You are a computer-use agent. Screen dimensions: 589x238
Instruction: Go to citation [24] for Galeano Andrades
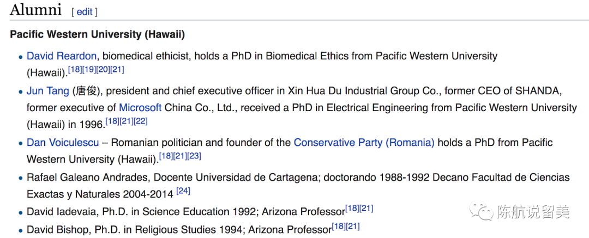pos(183,191)
